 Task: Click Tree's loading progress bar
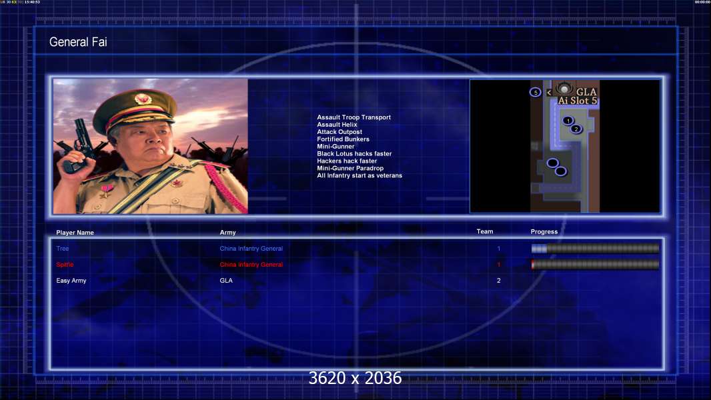[x=596, y=248]
